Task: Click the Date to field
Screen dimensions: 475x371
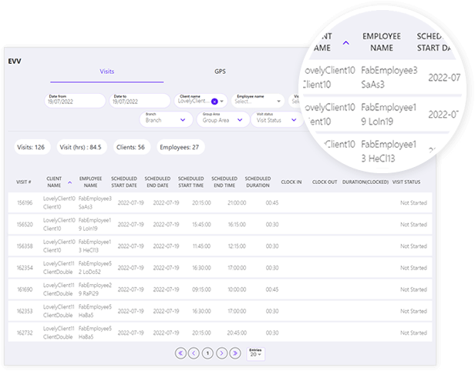Action: tap(140, 101)
